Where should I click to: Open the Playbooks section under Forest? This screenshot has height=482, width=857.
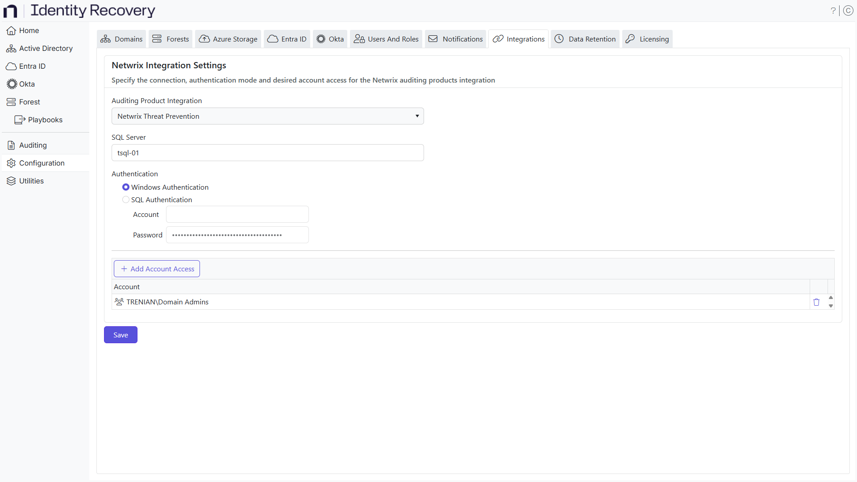(45, 120)
